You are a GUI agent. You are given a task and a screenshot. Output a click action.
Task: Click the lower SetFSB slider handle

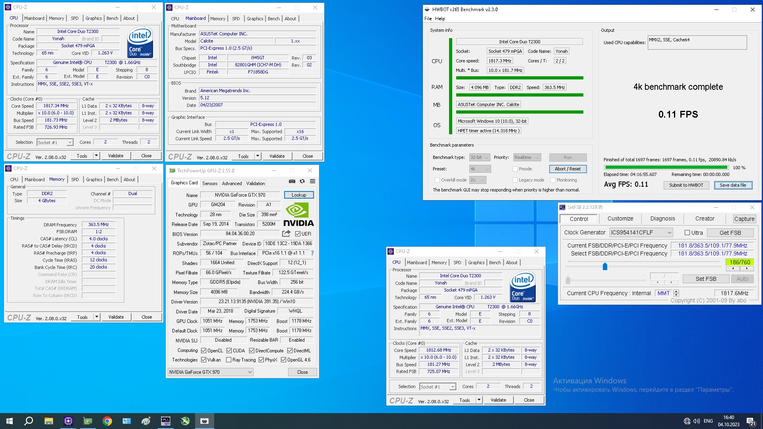(x=568, y=280)
